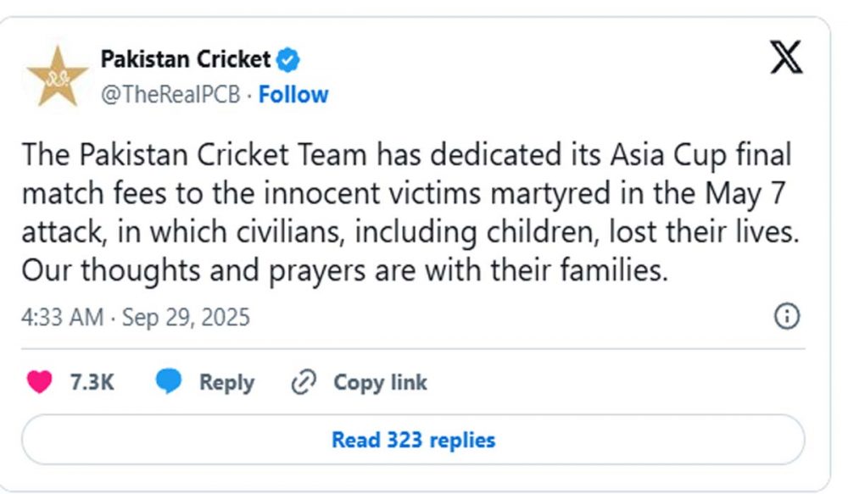The width and height of the screenshot is (848, 494).
Task: Select the Copy link text
Action: (x=380, y=382)
